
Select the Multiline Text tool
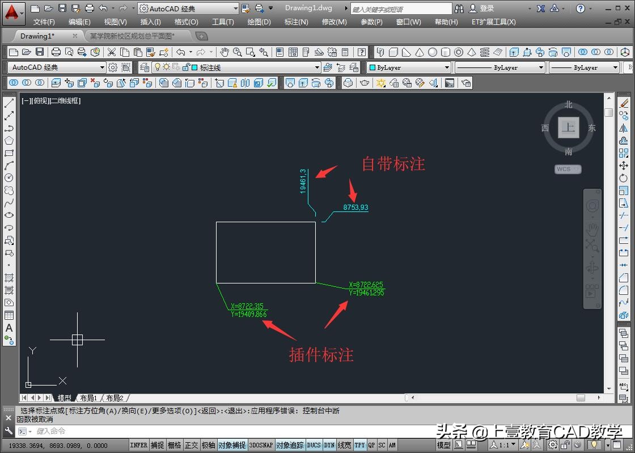pyautogui.click(x=9, y=328)
